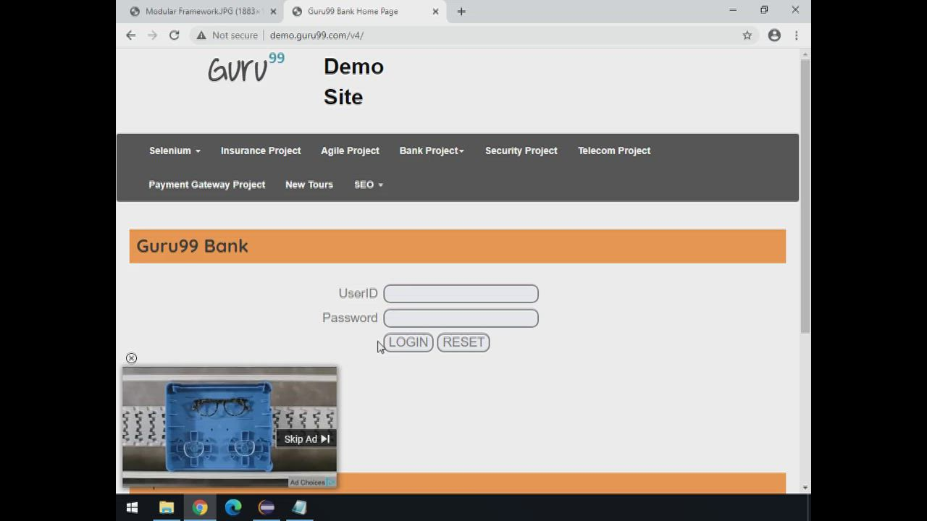Viewport: 927px width, 521px height.
Task: Open the Security Project link
Action: point(521,151)
